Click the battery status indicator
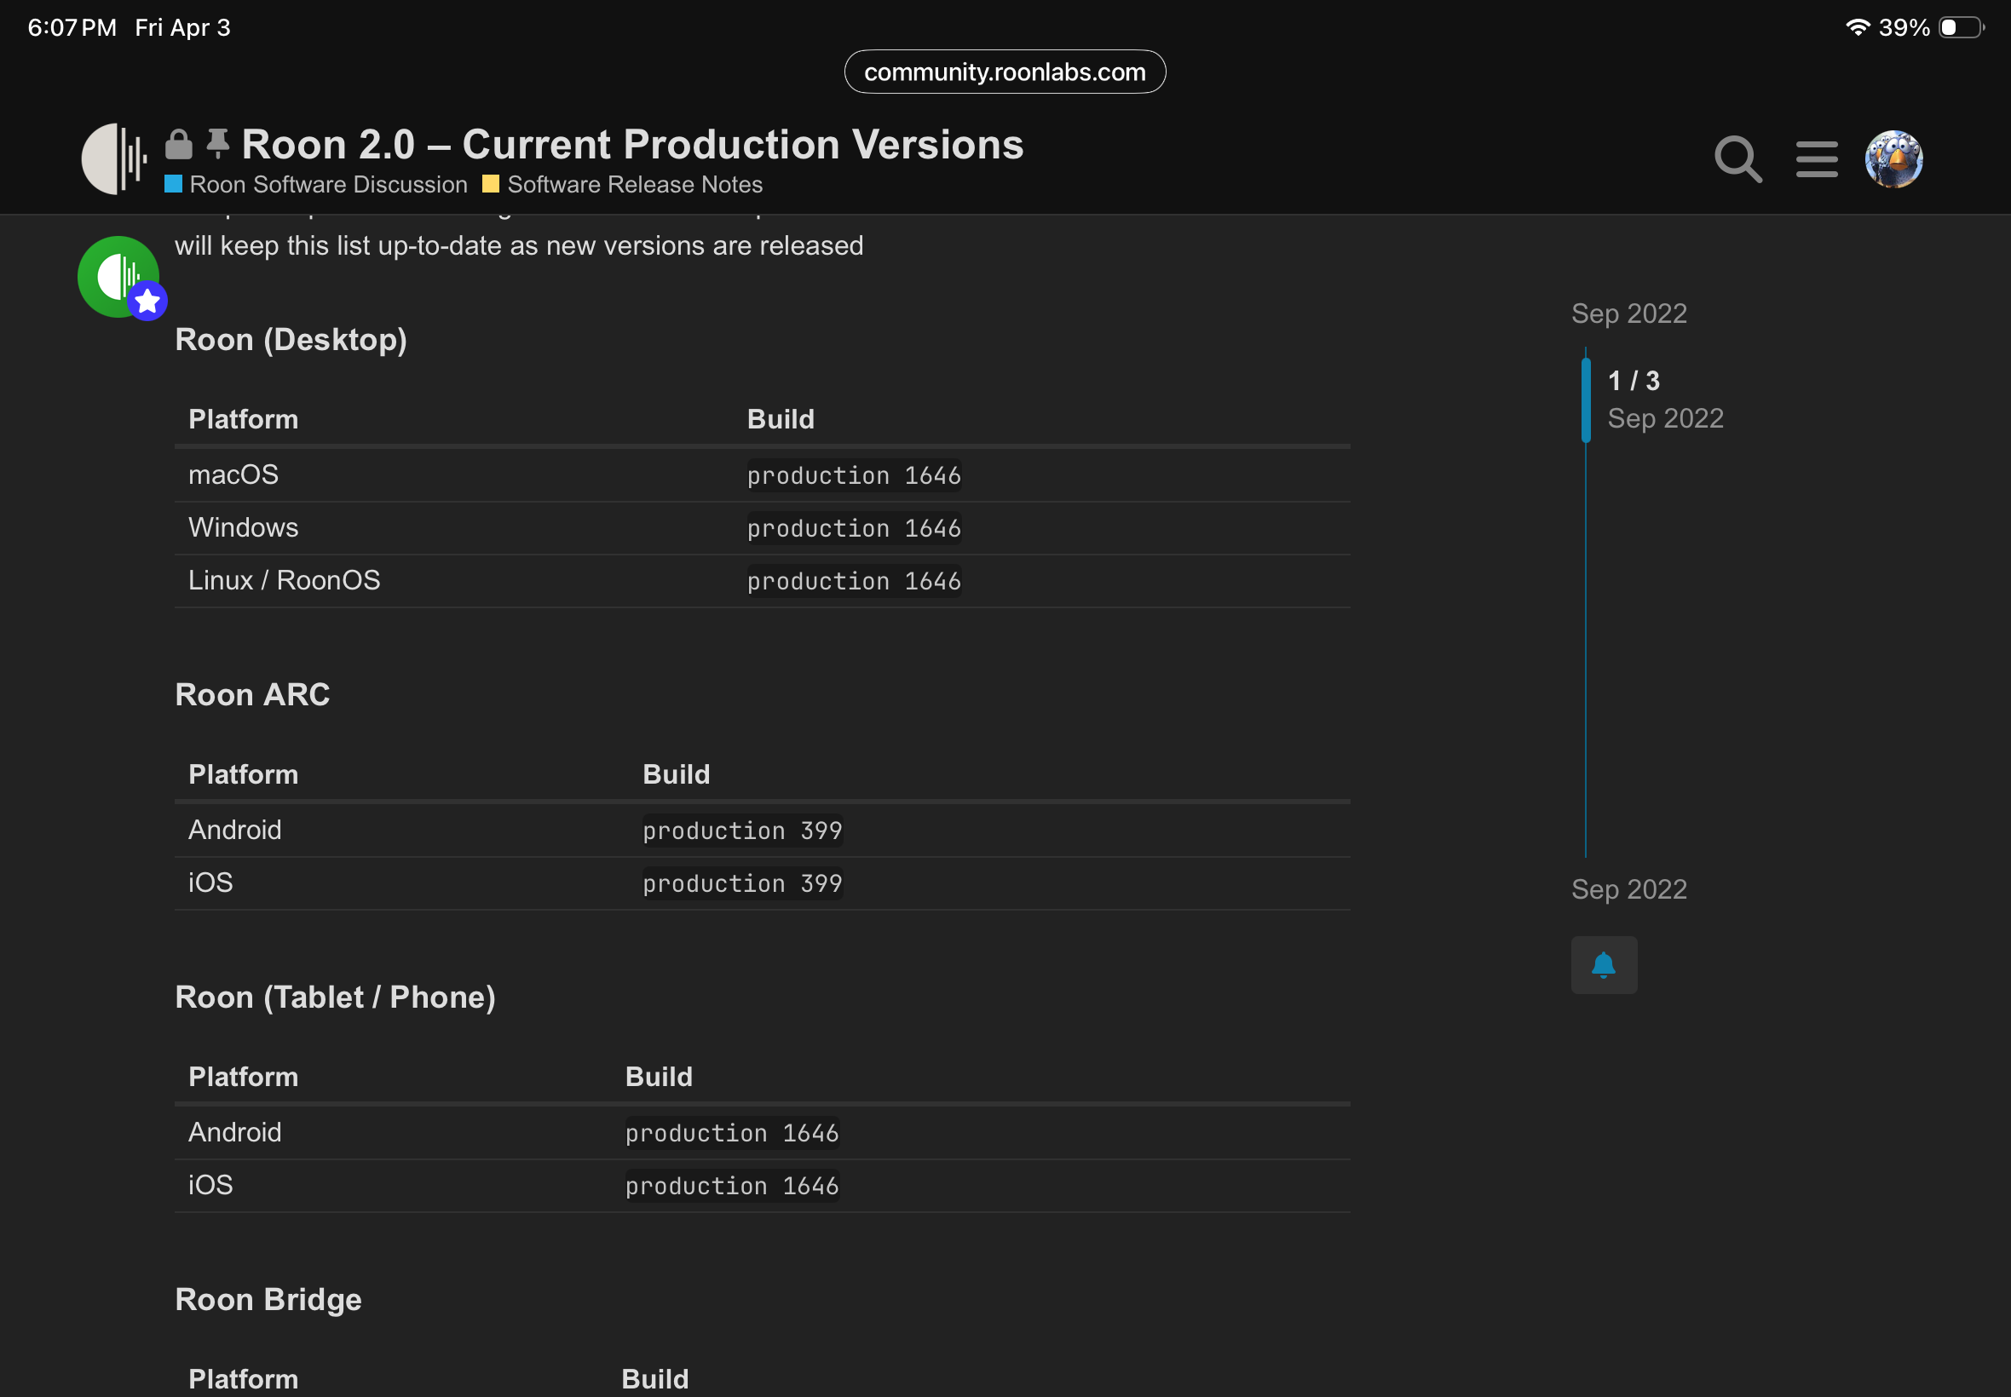Image resolution: width=2011 pixels, height=1397 pixels. point(1960,27)
